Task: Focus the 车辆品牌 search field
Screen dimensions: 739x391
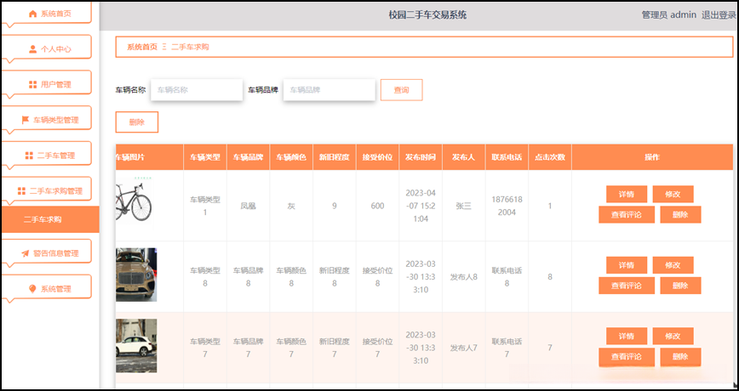Action: 329,90
